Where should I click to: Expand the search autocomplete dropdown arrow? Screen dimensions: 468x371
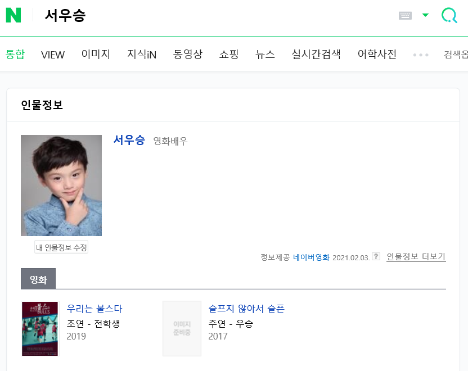click(x=425, y=15)
